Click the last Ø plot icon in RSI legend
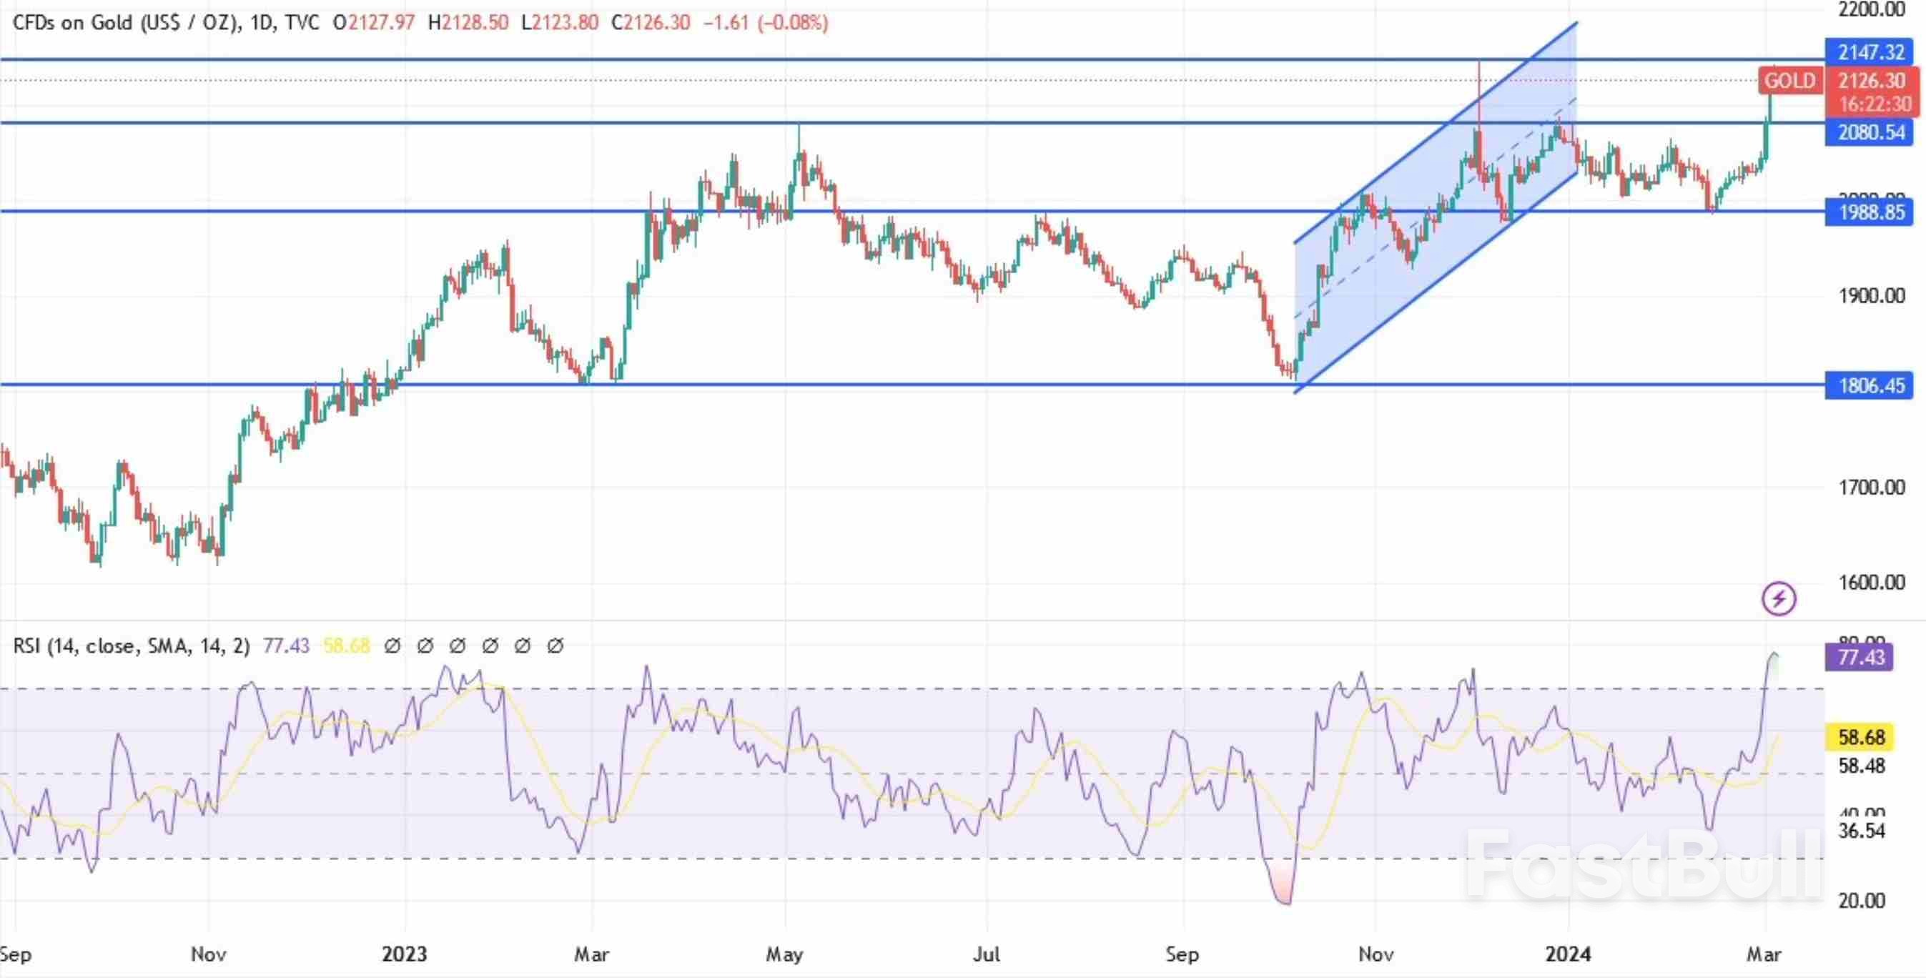Image resolution: width=1926 pixels, height=978 pixels. point(555,646)
